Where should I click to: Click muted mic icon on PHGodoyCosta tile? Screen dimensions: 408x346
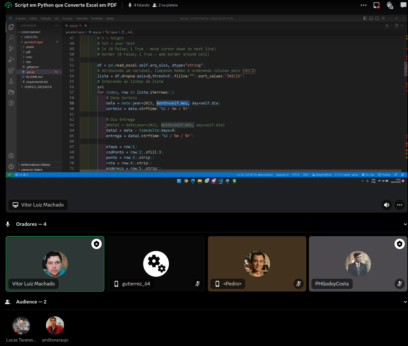pyautogui.click(x=399, y=284)
